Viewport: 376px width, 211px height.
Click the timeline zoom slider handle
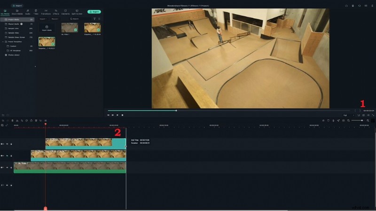tap(361, 121)
